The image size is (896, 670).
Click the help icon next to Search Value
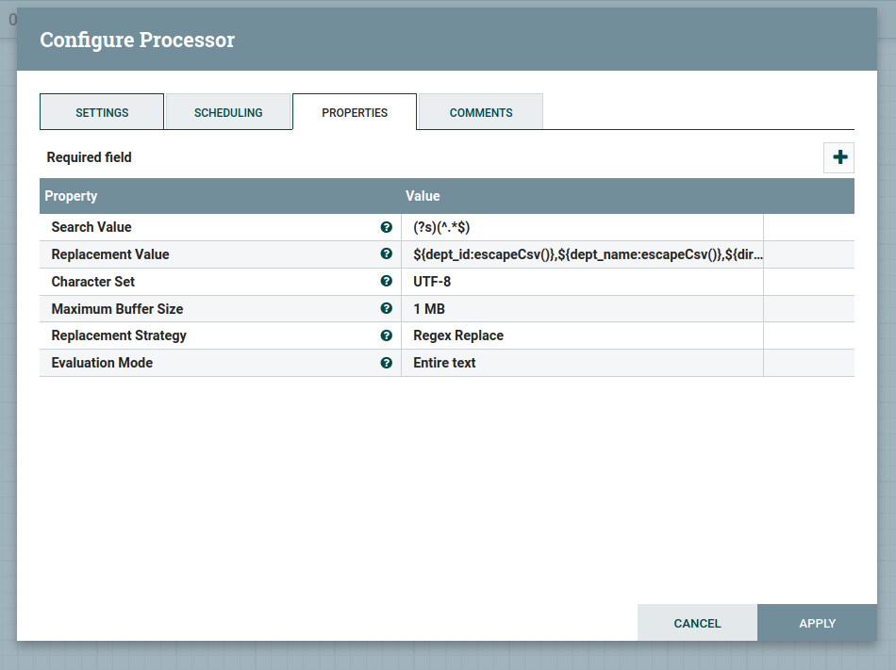point(386,227)
